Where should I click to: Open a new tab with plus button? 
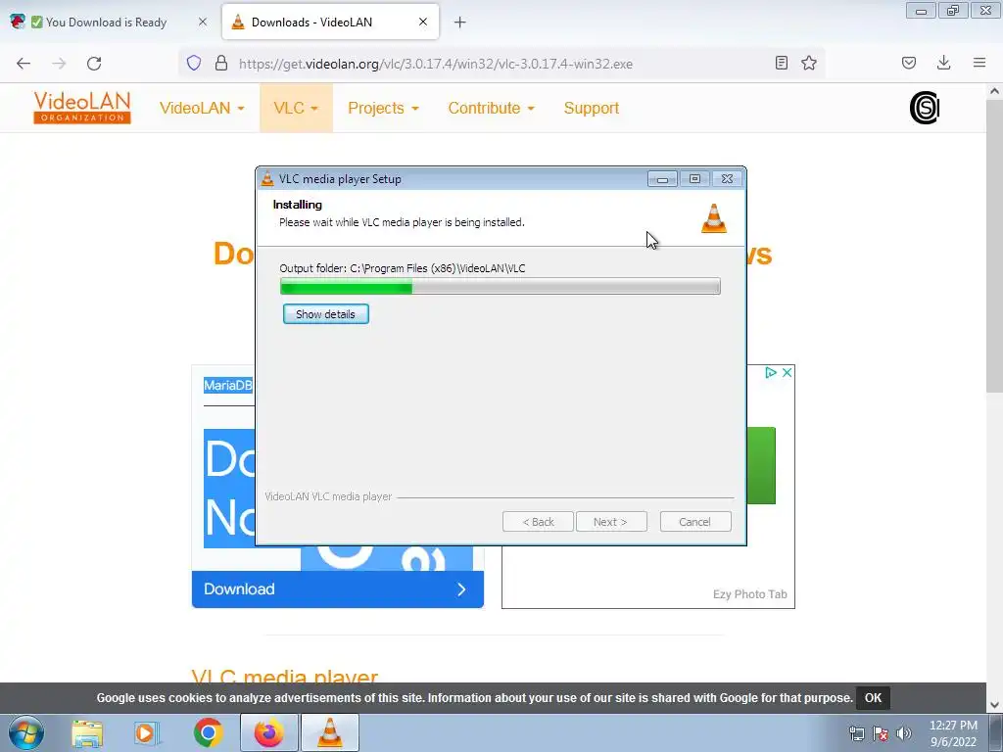[x=460, y=23]
